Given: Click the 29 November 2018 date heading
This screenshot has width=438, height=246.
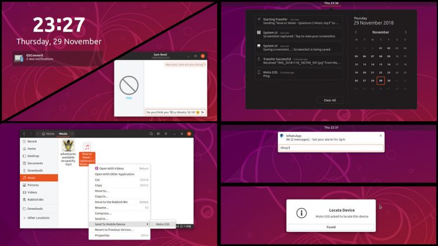Looking at the screenshot, I should point(374,23).
